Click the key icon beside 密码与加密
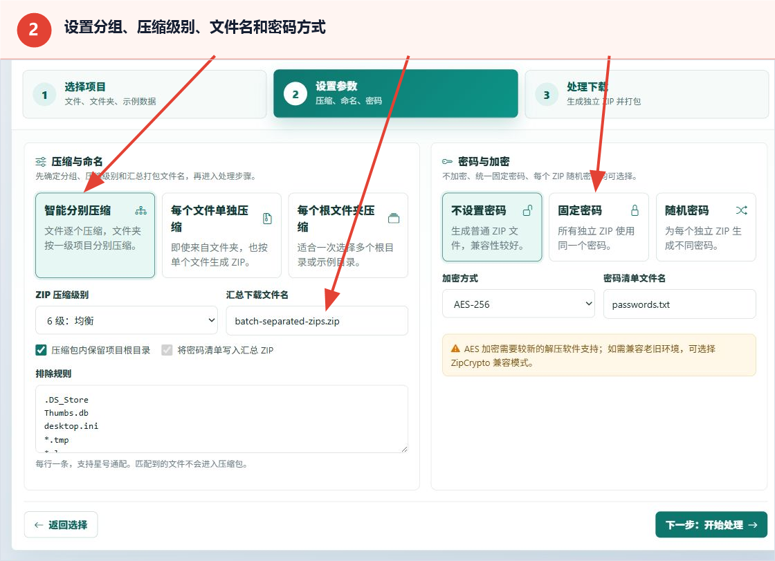The width and height of the screenshot is (775, 561). [x=447, y=162]
